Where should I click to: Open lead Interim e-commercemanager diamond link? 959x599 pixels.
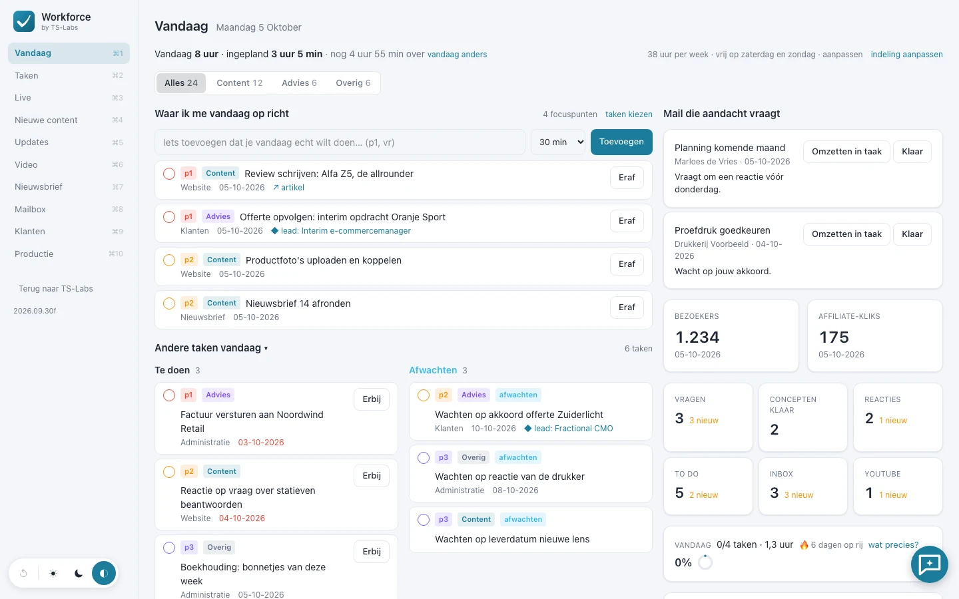pos(341,231)
